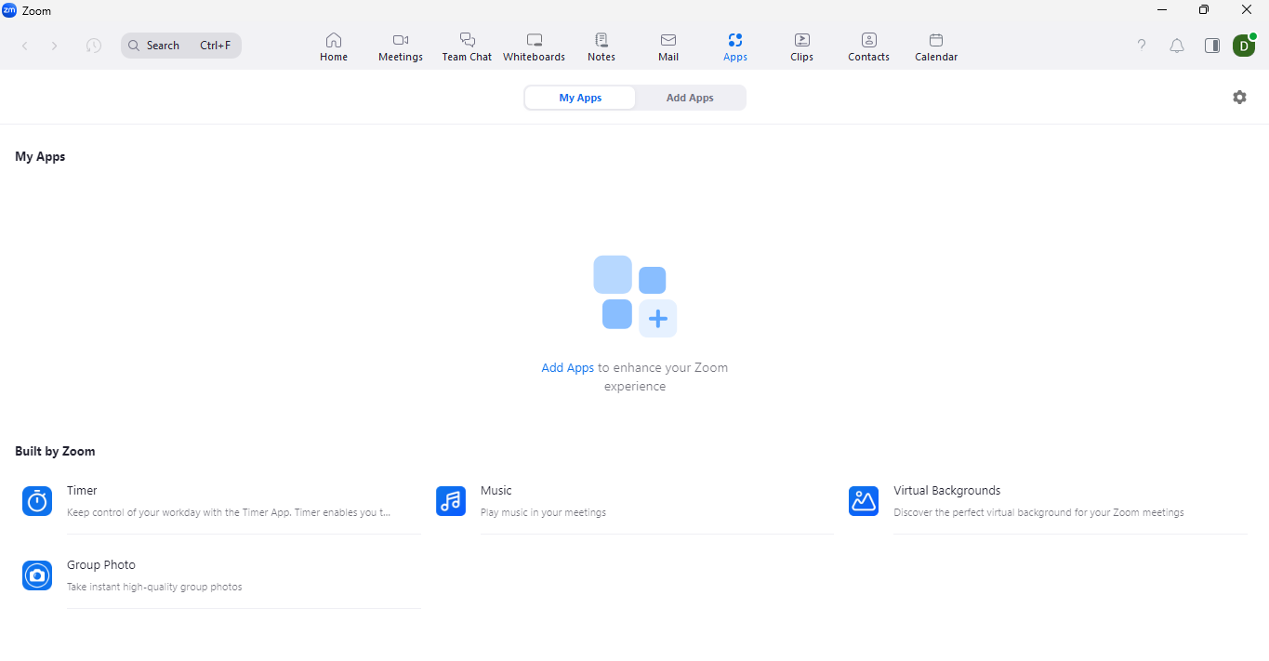The image size is (1269, 661).
Task: Show the notifications bell
Action: coord(1177,46)
